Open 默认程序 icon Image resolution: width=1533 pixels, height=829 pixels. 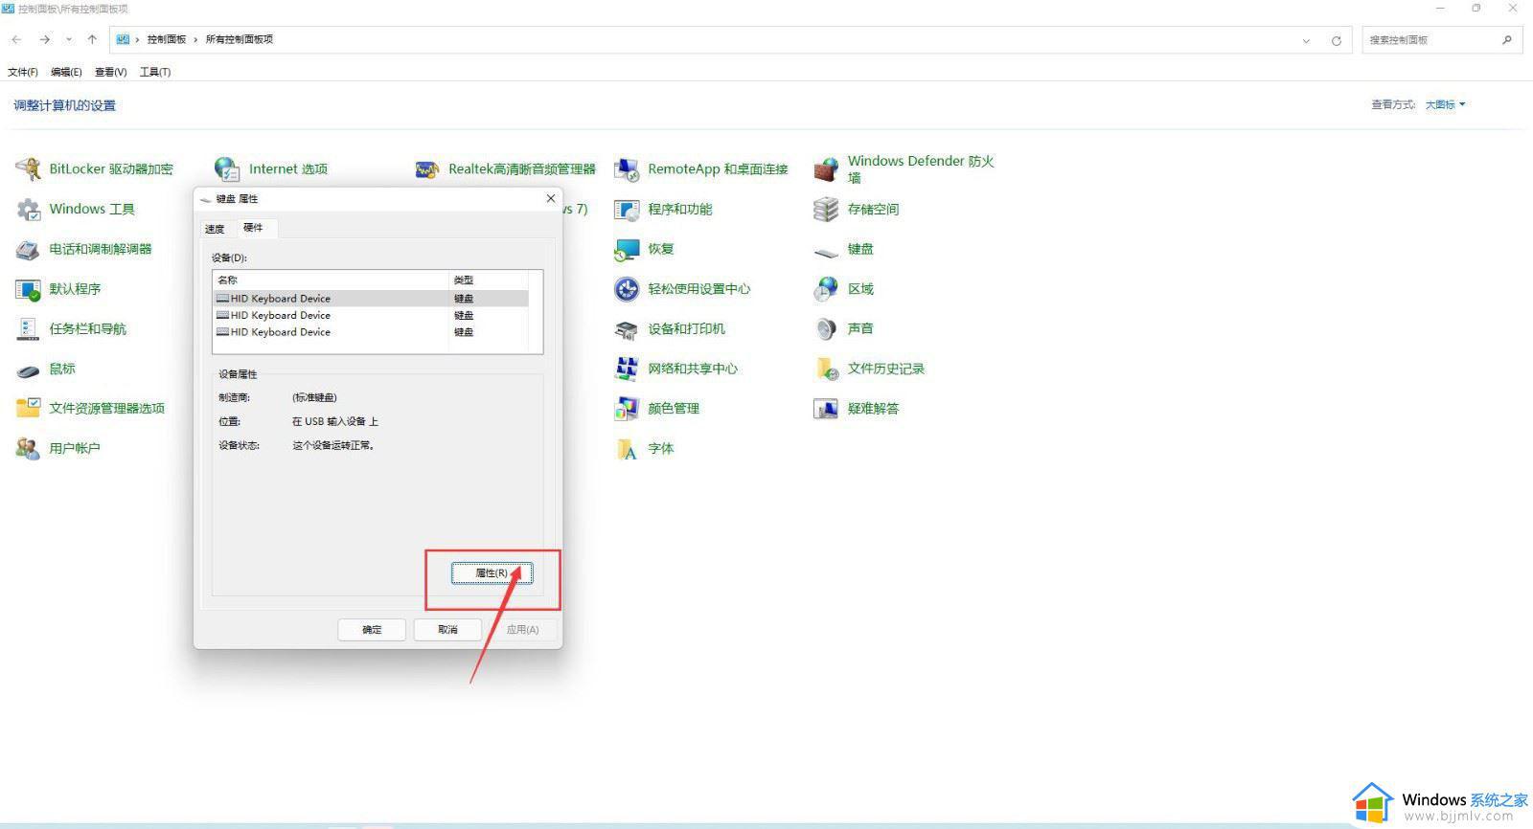tap(29, 289)
